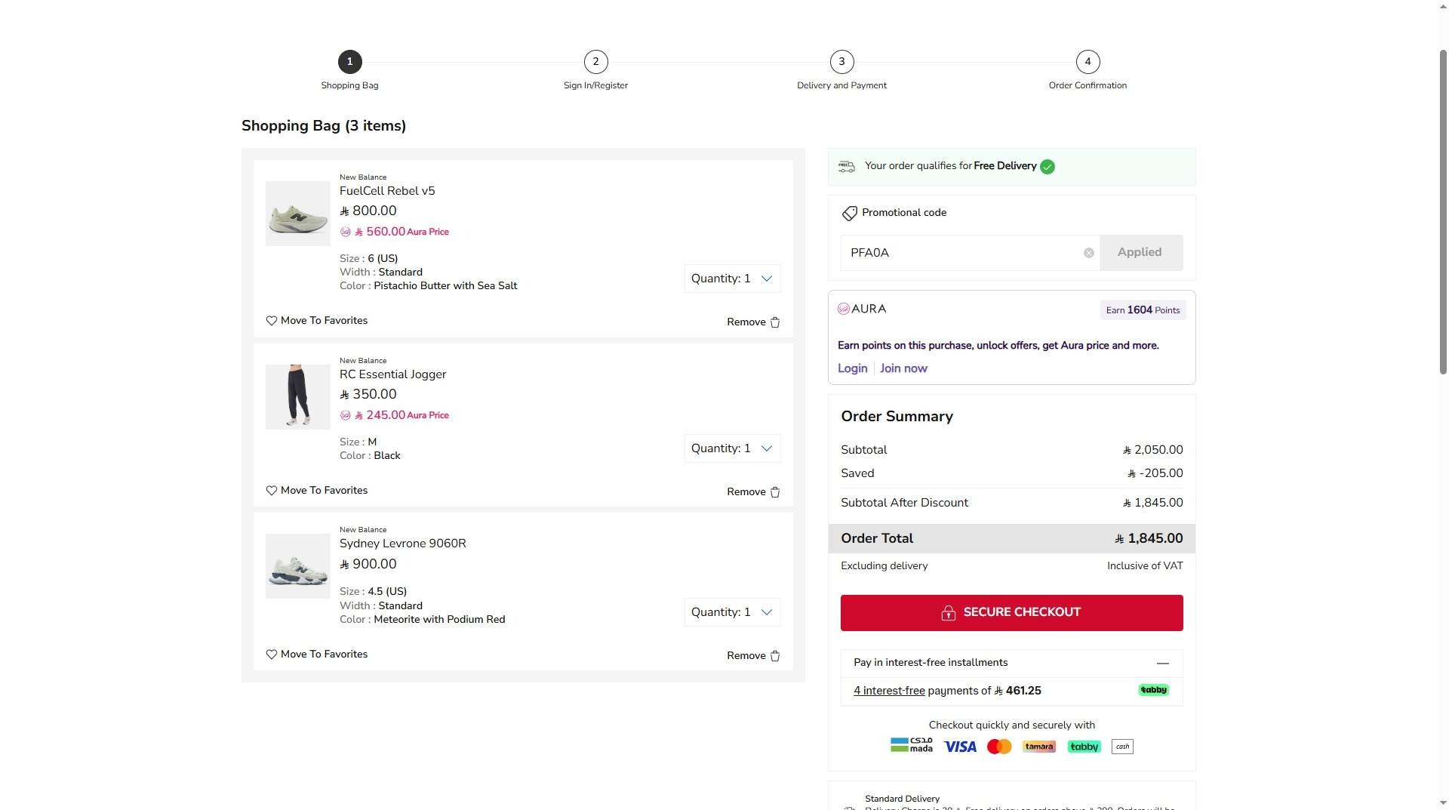This screenshot has height=810, width=1449.
Task: Open the 4 interest-free link
Action: pyautogui.click(x=889, y=691)
